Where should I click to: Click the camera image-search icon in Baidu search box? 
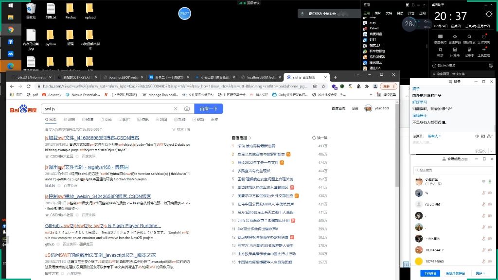coord(187,108)
